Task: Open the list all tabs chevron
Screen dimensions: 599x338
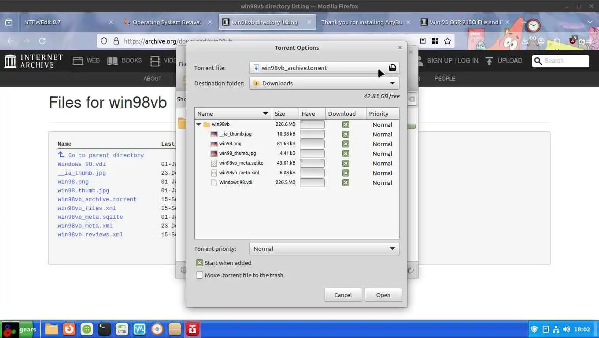Action: 590,22
